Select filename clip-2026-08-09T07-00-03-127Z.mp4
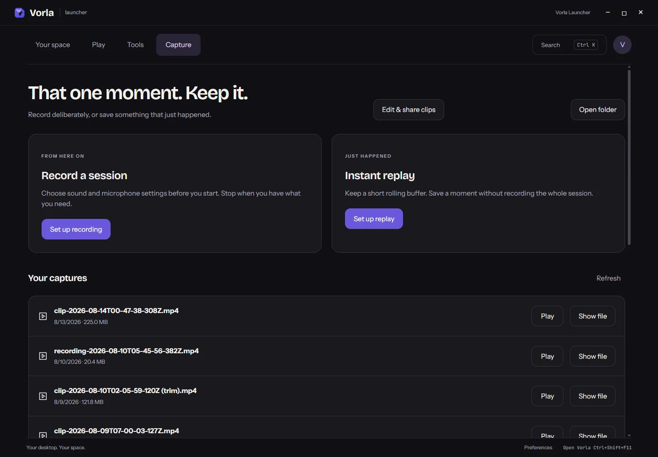This screenshot has height=457, width=658. click(117, 431)
